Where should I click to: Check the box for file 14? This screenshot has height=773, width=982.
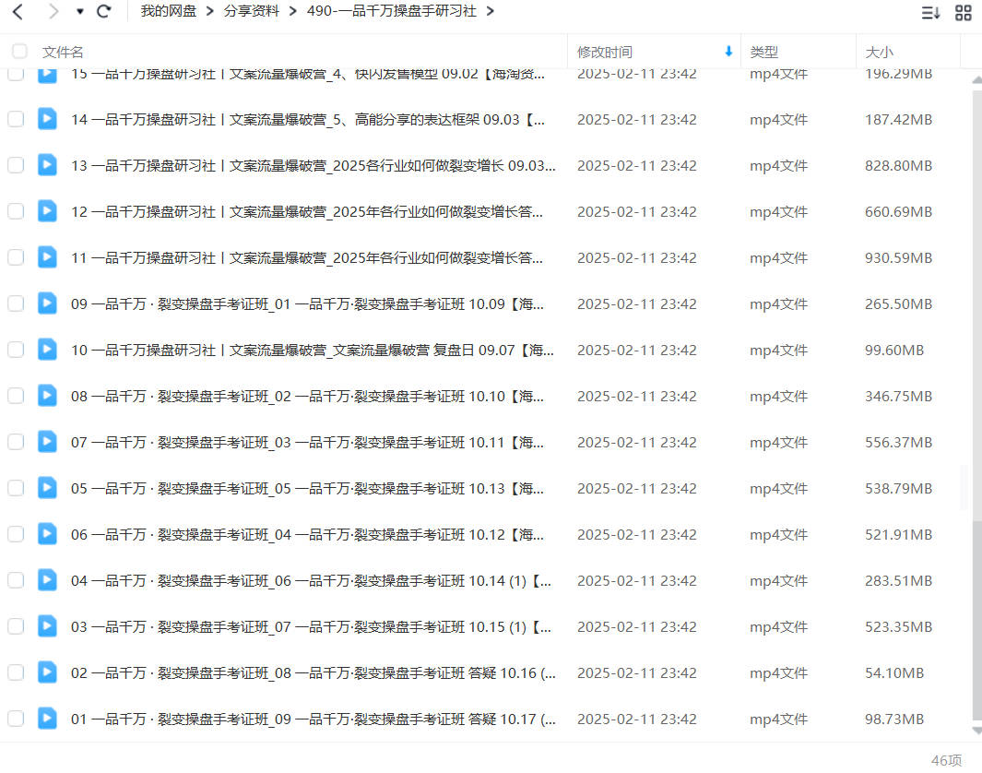[16, 119]
